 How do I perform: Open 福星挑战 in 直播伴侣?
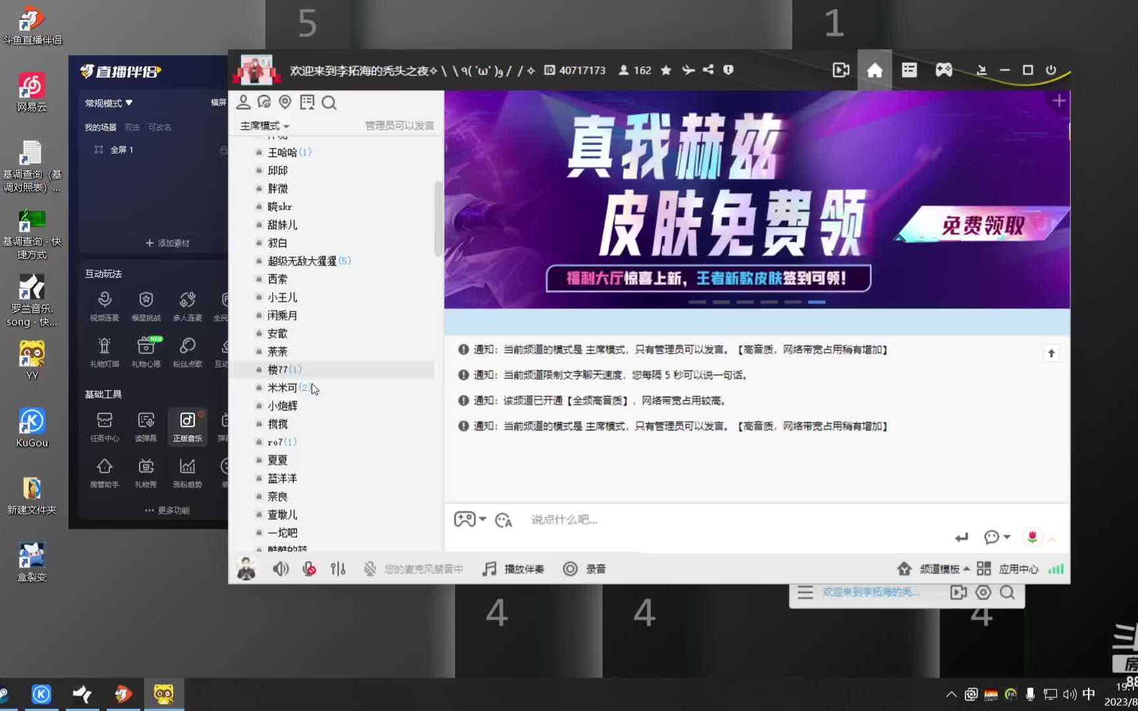[x=146, y=307]
